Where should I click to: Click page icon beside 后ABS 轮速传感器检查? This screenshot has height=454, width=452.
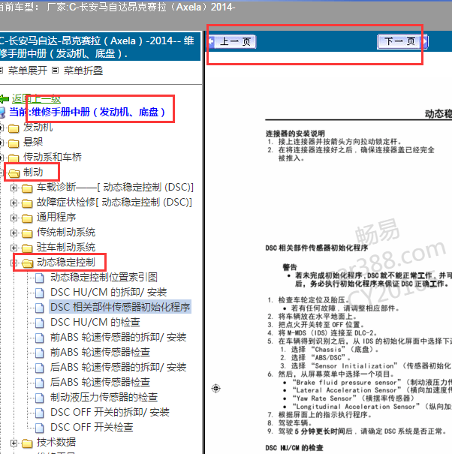coord(39,383)
